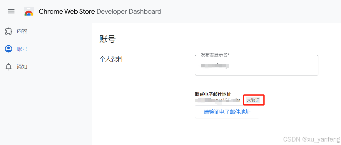Click the 个人资料 section label
Viewport: 341px width, 145px height.
(111, 59)
